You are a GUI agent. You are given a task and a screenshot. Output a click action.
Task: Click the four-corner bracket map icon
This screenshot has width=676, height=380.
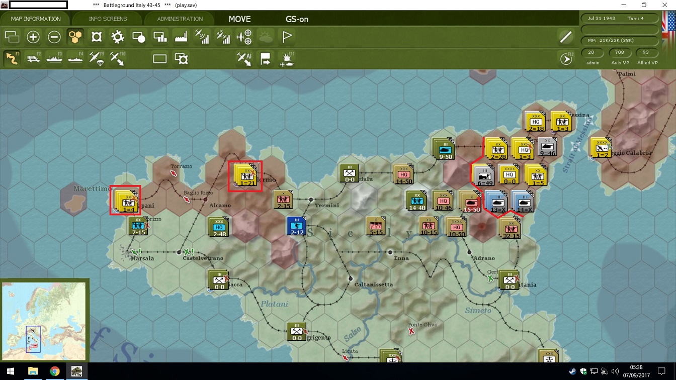(x=97, y=37)
